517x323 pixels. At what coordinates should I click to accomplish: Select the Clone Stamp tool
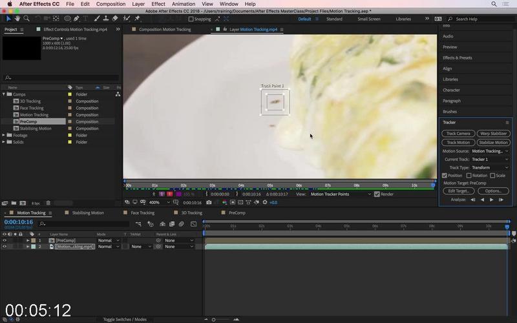[106, 19]
